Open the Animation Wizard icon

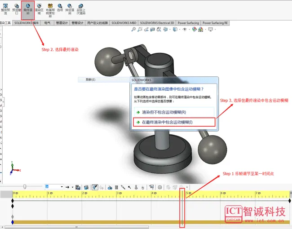coord(86,187)
